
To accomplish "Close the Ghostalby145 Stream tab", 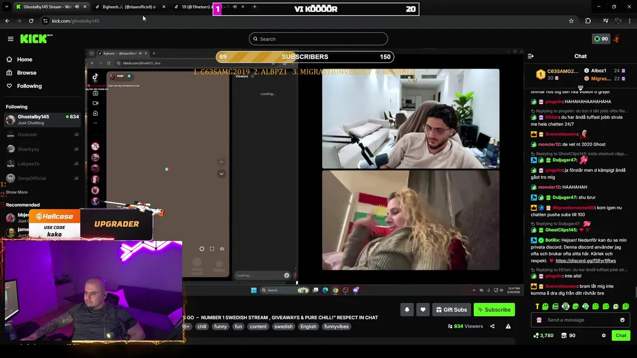I will 85,7.
